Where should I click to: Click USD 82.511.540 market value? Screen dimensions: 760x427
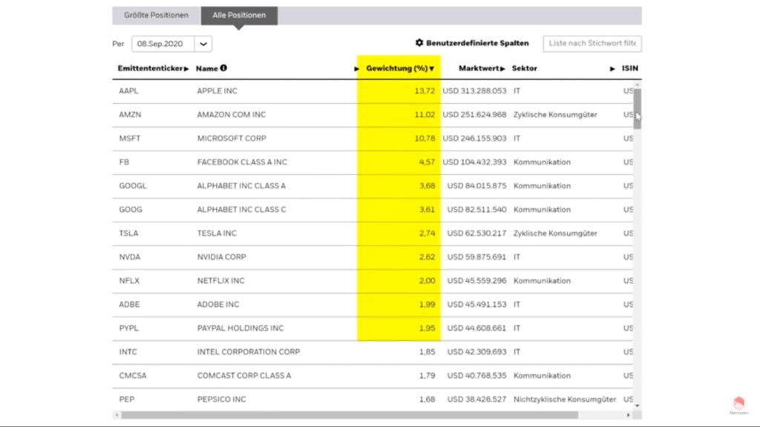[477, 210]
